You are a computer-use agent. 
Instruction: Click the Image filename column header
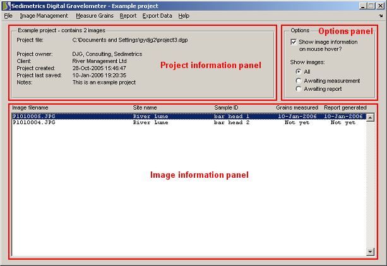[x=30, y=108]
